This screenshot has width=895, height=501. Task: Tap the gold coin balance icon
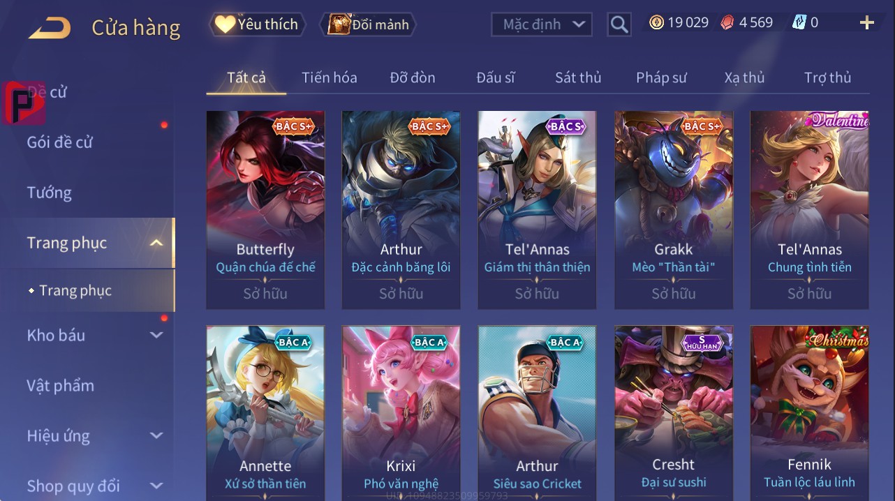[656, 22]
